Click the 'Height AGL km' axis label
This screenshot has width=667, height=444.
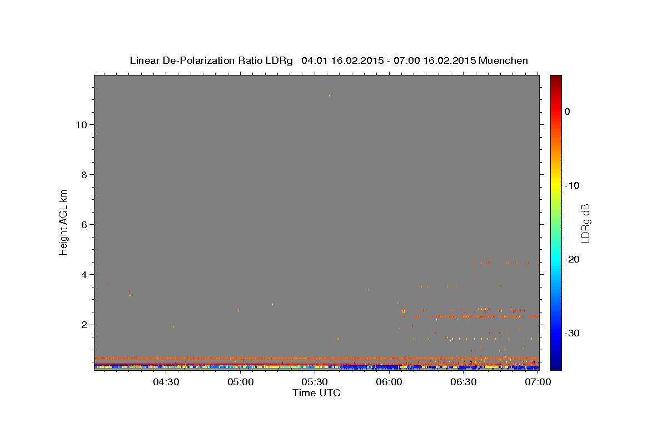pyautogui.click(x=64, y=221)
